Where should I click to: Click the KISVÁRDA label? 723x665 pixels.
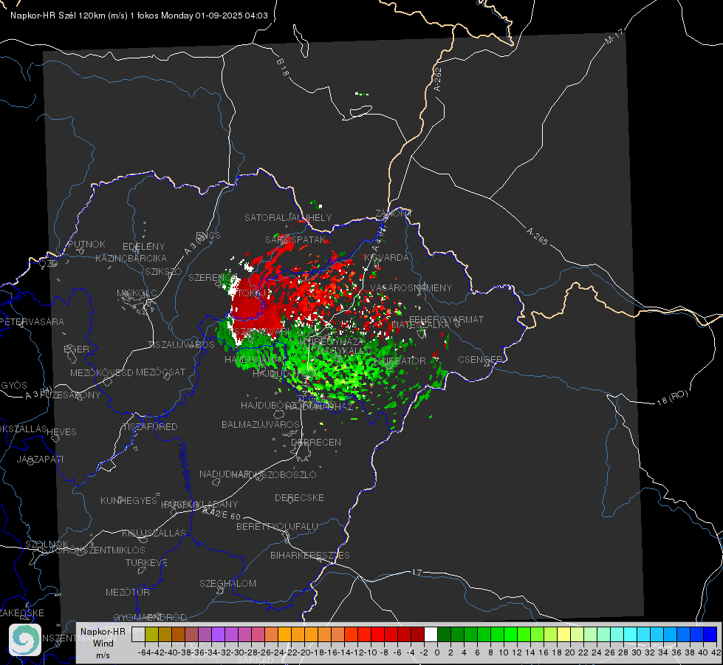(x=386, y=258)
